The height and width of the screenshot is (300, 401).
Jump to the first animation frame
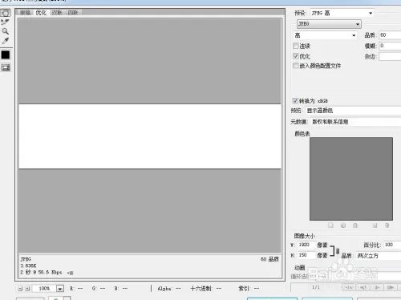click(x=348, y=287)
